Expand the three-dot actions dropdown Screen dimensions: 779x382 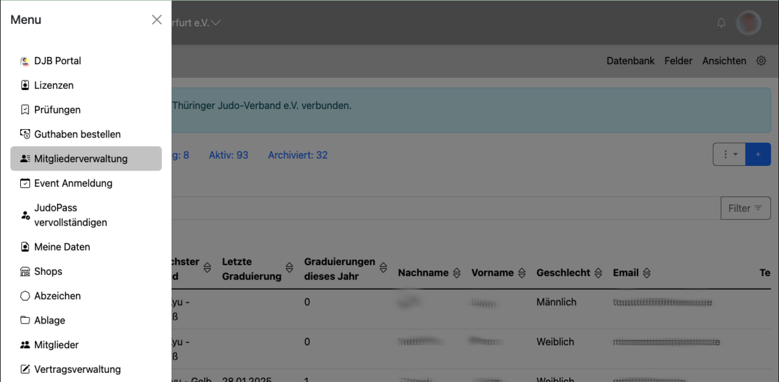(x=729, y=154)
